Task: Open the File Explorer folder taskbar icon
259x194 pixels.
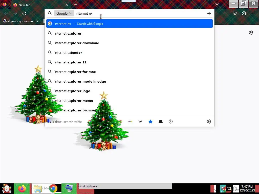Action: point(38,189)
